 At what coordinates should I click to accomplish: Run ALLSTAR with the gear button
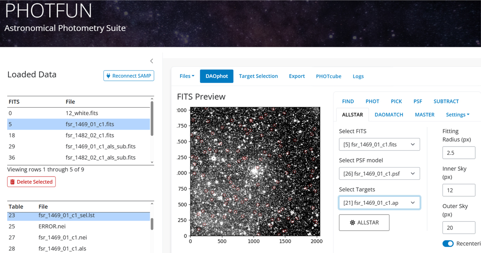pos(364,223)
